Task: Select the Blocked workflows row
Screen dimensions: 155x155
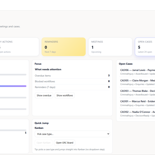Action: pos(72,81)
